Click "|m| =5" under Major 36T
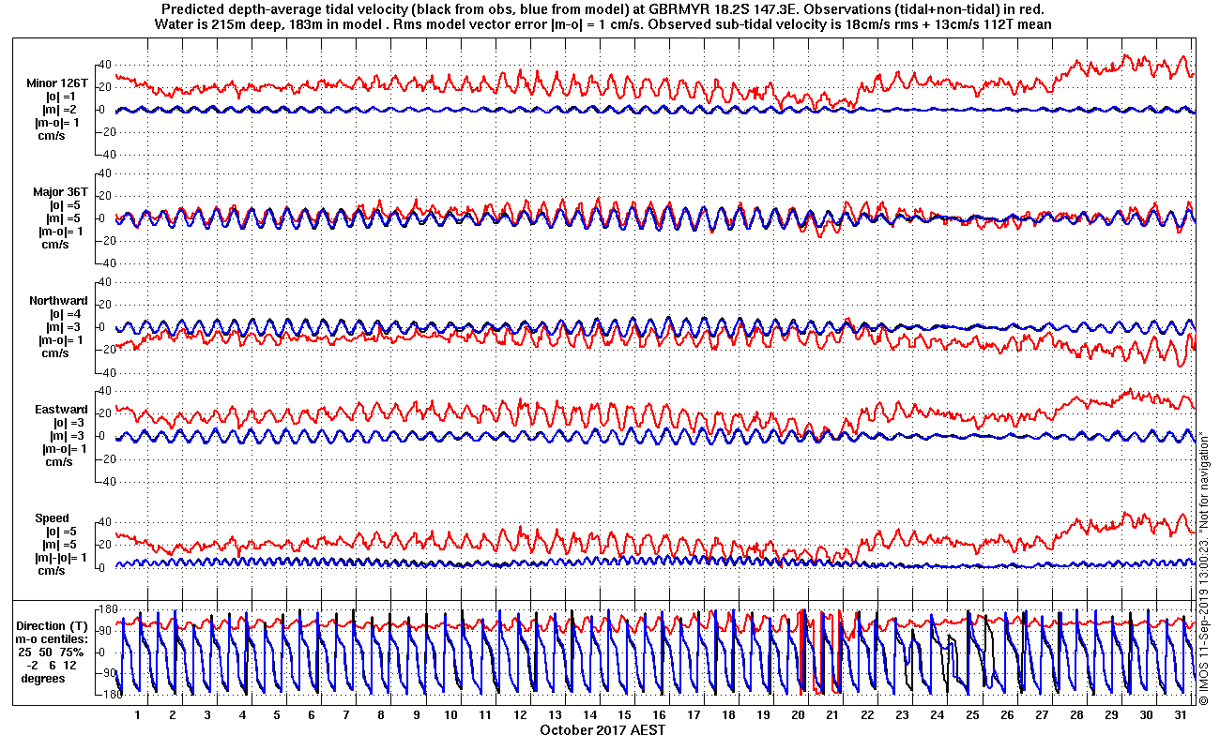The height and width of the screenshot is (750, 1220). pos(63,218)
